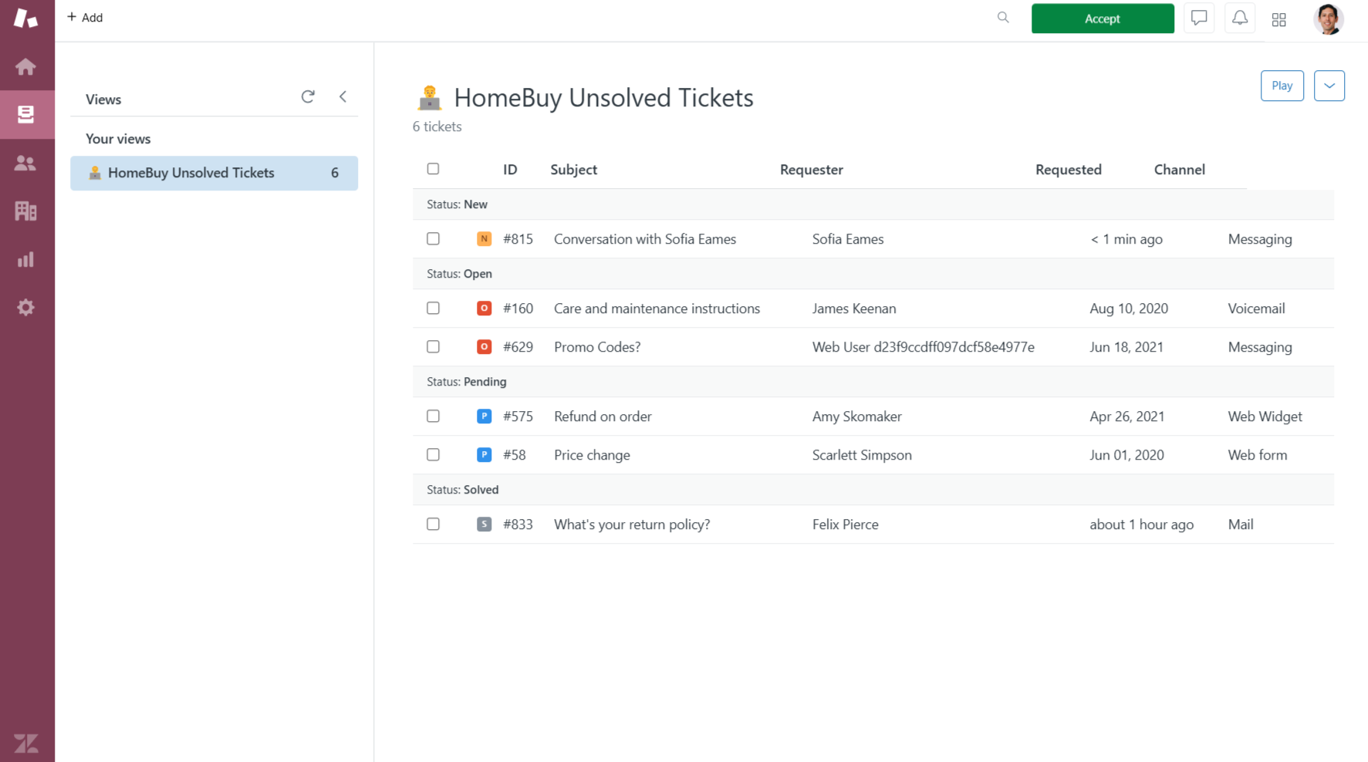Open the Promo Codes? ticket
This screenshot has height=762, width=1368.
click(596, 347)
